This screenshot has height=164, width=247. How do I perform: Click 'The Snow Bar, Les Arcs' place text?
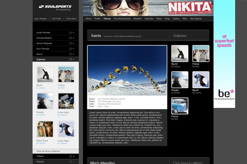tap(109, 101)
